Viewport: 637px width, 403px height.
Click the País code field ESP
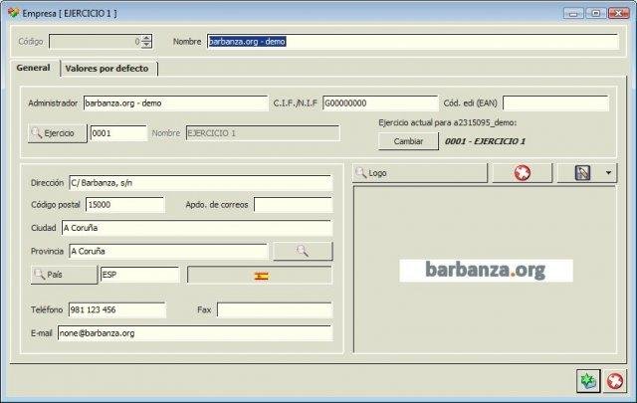click(139, 275)
